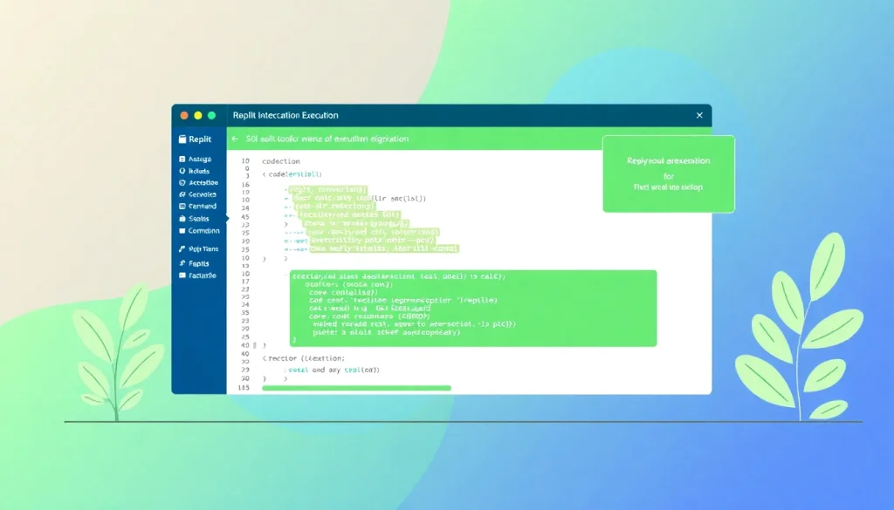The height and width of the screenshot is (510, 894).
Task: Open the Fapils entry in the sidebar
Action: 199,263
